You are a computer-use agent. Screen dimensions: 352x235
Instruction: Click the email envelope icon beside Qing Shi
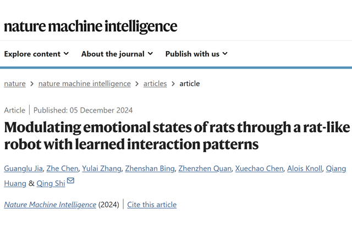tap(70, 182)
